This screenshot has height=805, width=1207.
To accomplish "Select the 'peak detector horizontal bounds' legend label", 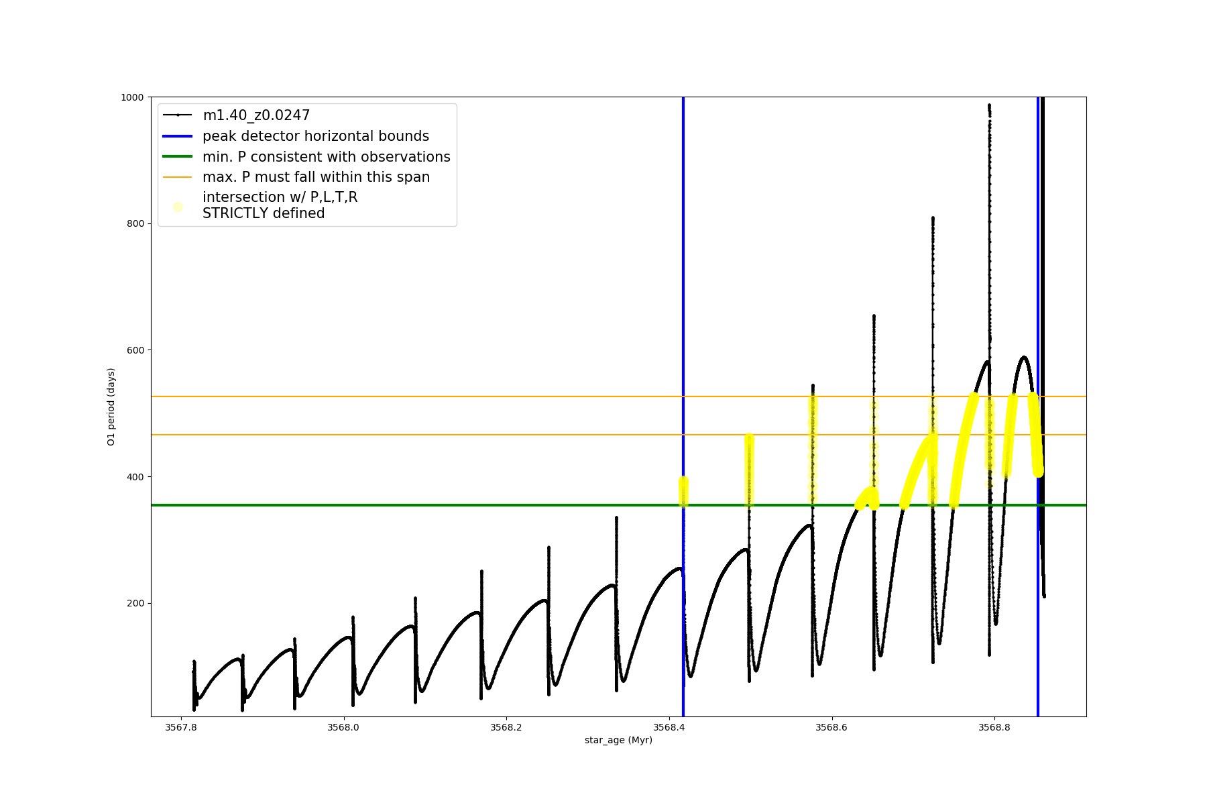I will click(315, 136).
